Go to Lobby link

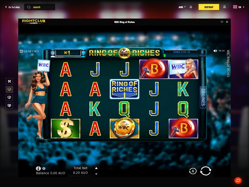[x=12, y=7]
